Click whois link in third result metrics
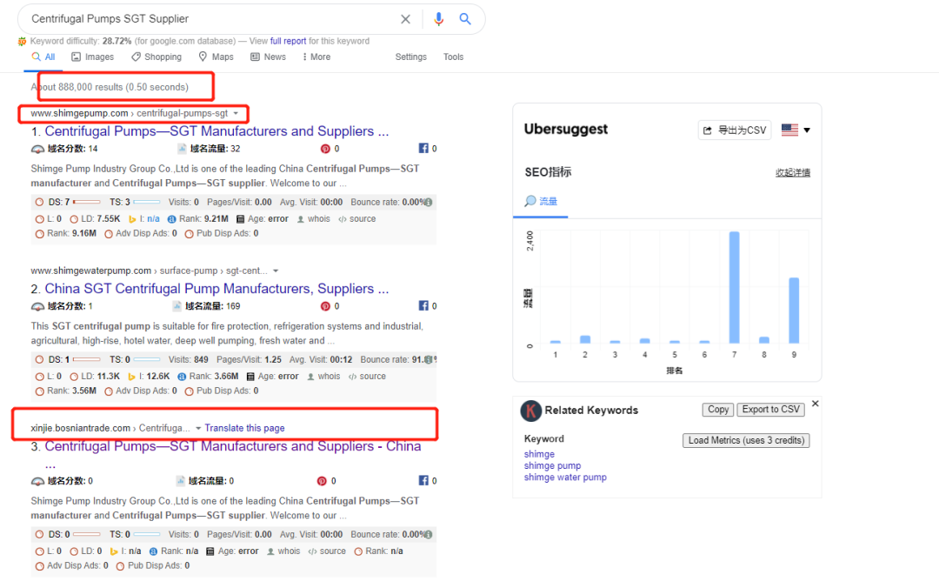This screenshot has width=939, height=588. click(283, 551)
